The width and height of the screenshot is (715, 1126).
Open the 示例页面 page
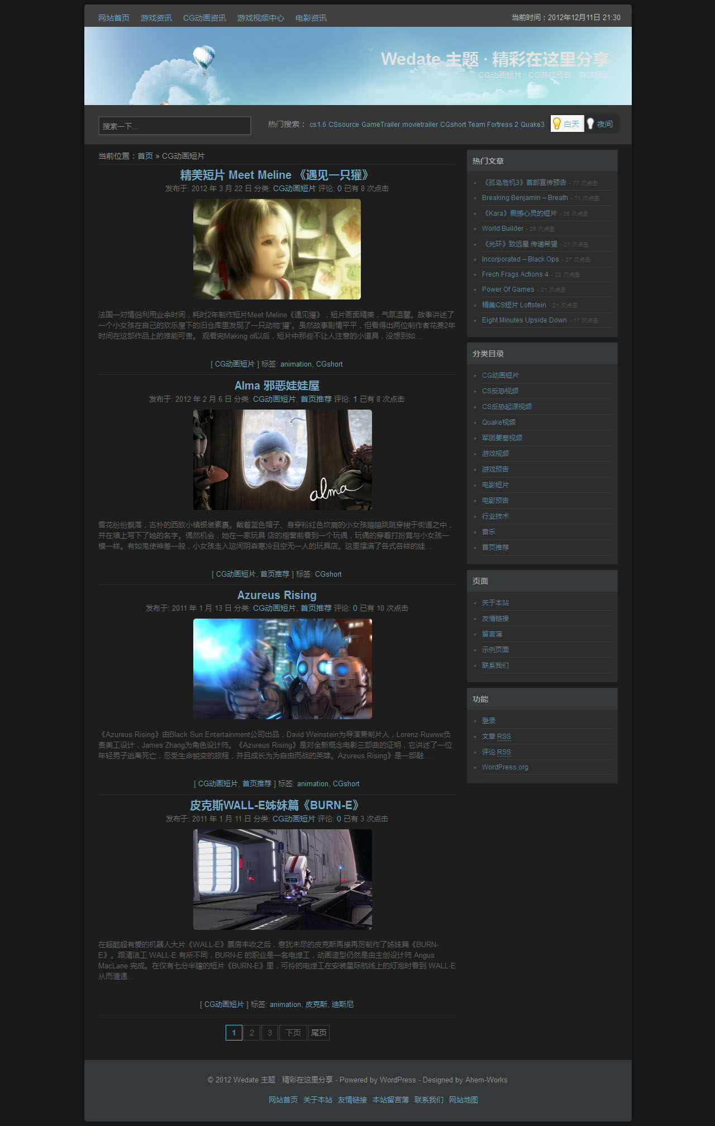(x=495, y=650)
